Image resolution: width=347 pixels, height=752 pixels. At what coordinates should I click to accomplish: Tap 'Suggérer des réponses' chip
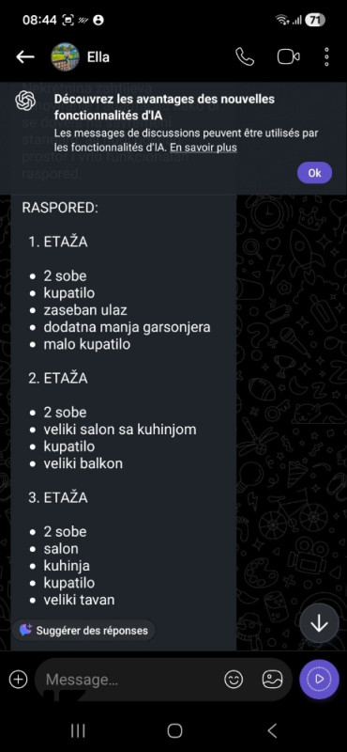point(83,630)
